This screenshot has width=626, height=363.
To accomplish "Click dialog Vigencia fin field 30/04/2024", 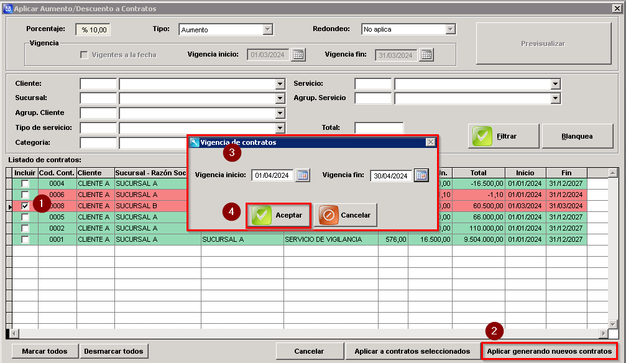I will (x=391, y=176).
